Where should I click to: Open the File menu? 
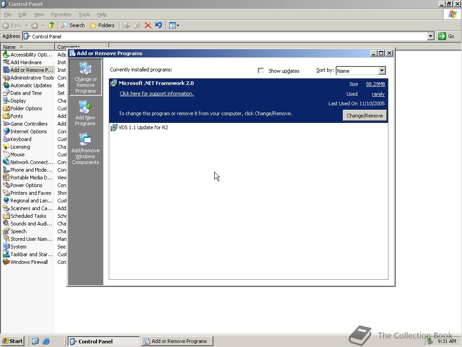8,14
